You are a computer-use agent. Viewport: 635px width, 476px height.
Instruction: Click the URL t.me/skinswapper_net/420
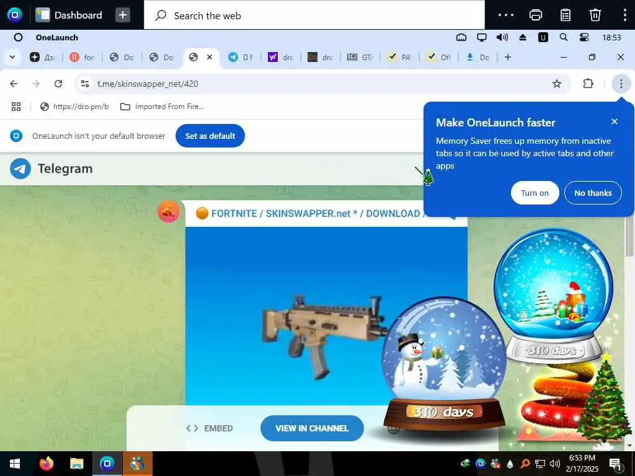tap(148, 84)
